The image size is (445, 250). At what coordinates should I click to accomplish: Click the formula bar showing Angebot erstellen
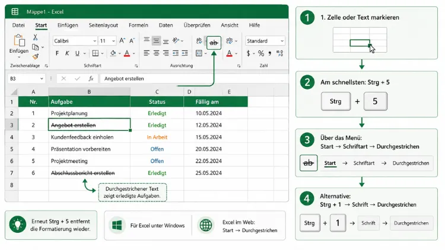(x=194, y=79)
